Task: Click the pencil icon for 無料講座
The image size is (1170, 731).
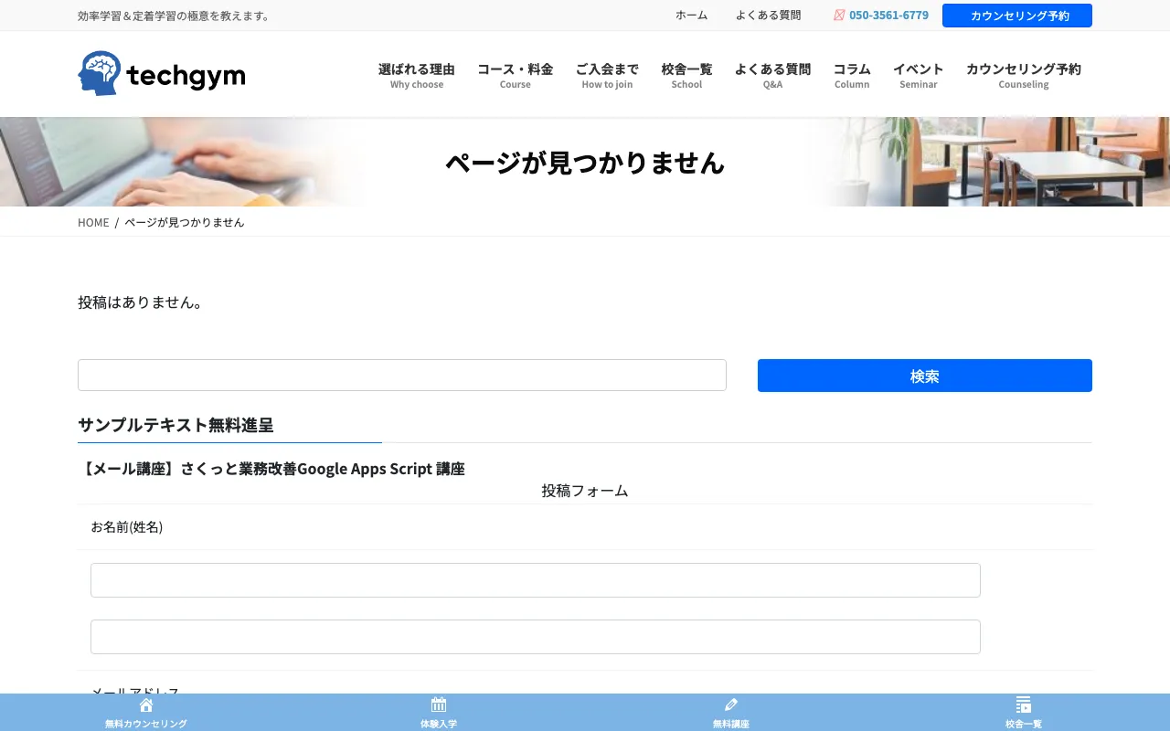Action: [730, 705]
